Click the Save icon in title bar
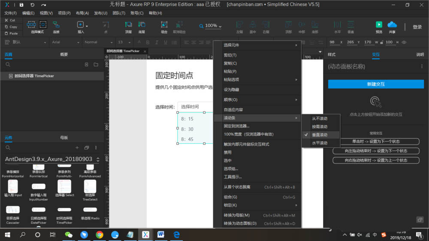429x241 pixels. 21,5
